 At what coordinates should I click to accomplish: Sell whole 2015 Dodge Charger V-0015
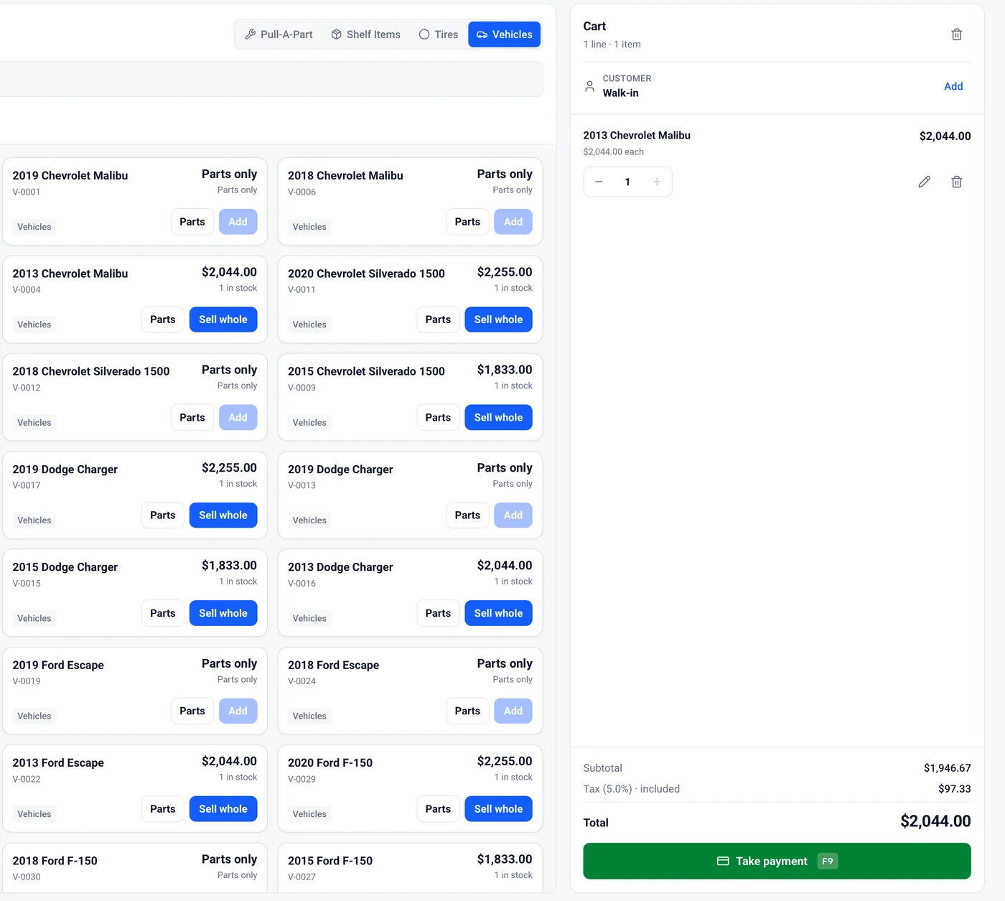coord(223,613)
